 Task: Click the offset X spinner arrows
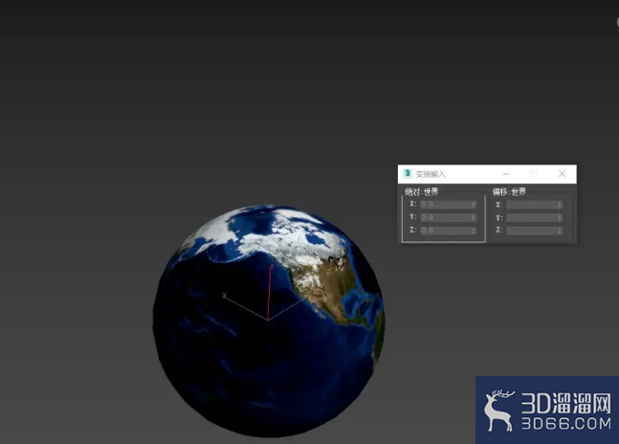click(x=560, y=205)
